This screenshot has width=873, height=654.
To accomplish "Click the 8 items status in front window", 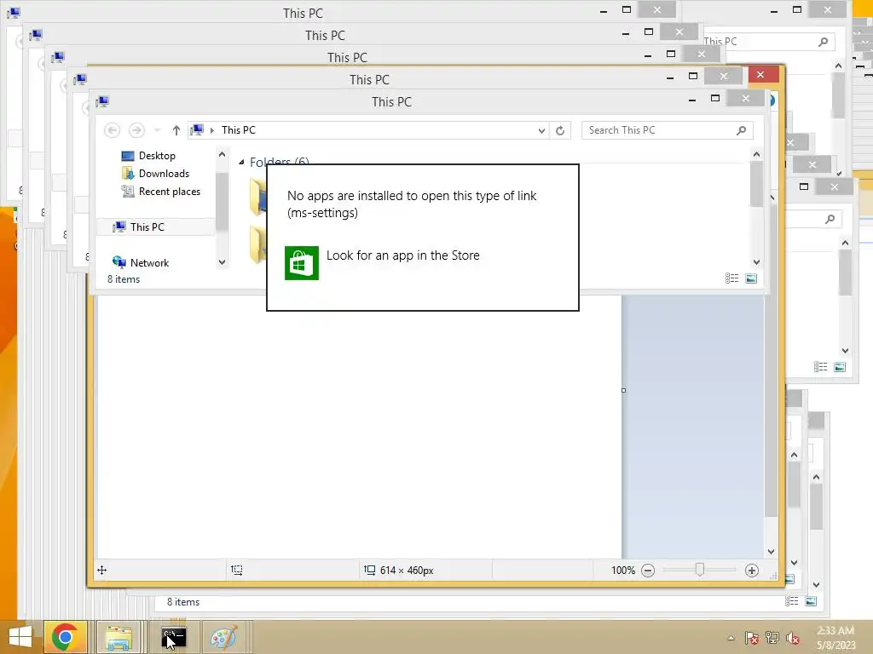I will point(124,279).
